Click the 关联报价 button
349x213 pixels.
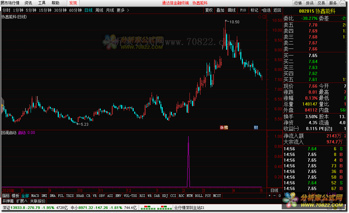[x=38, y=201]
